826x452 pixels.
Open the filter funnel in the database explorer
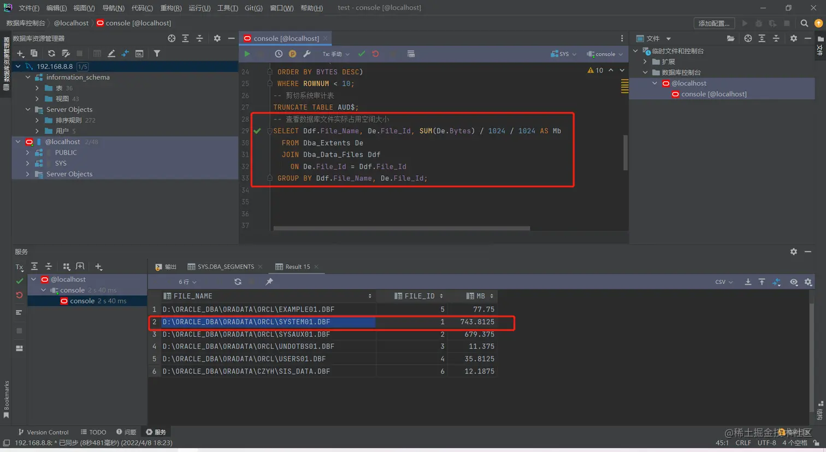157,53
